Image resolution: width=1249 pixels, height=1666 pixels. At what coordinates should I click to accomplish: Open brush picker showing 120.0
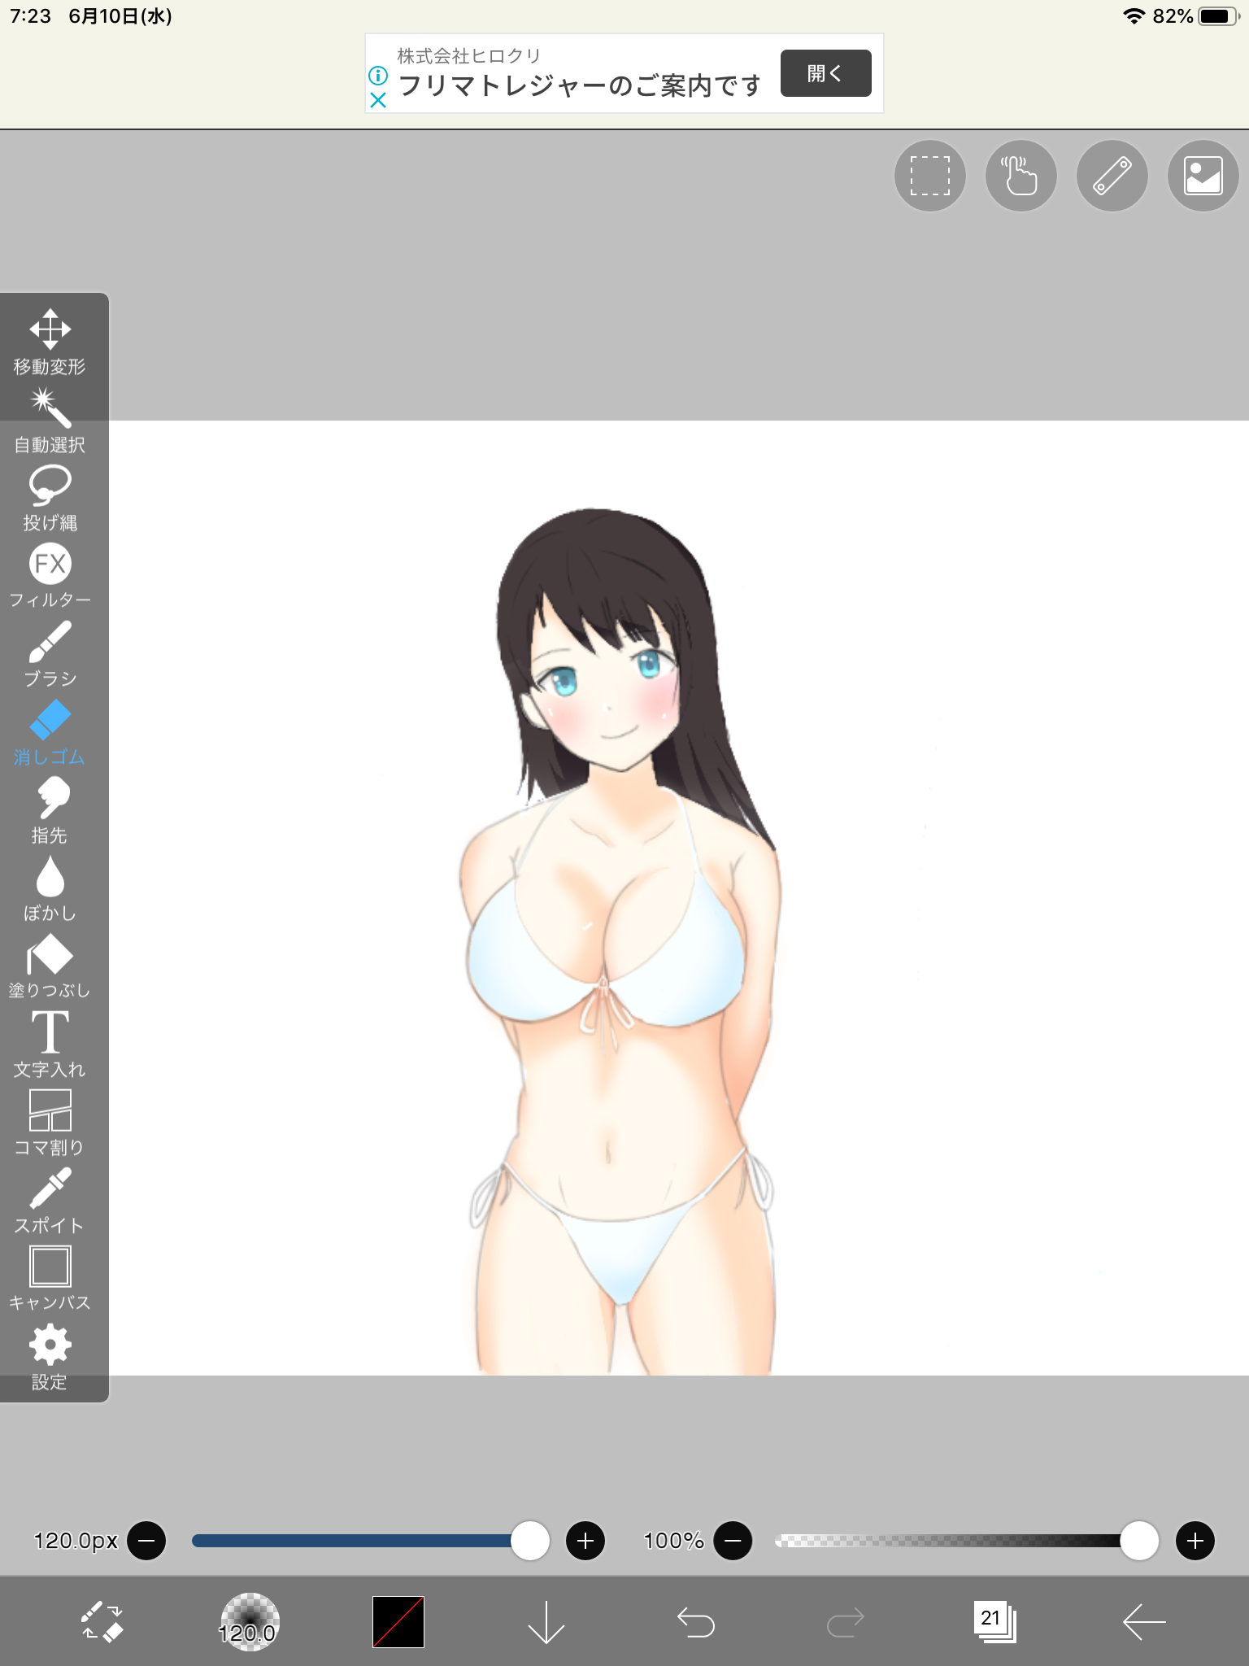[x=250, y=1622]
